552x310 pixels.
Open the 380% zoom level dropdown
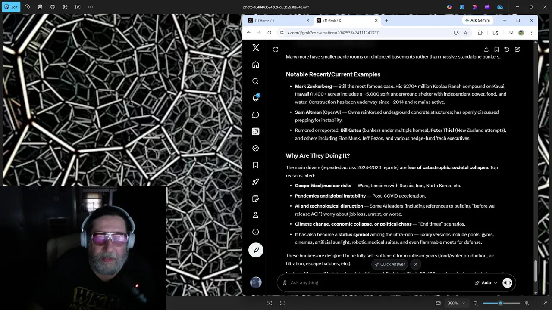pyautogui.click(x=456, y=303)
